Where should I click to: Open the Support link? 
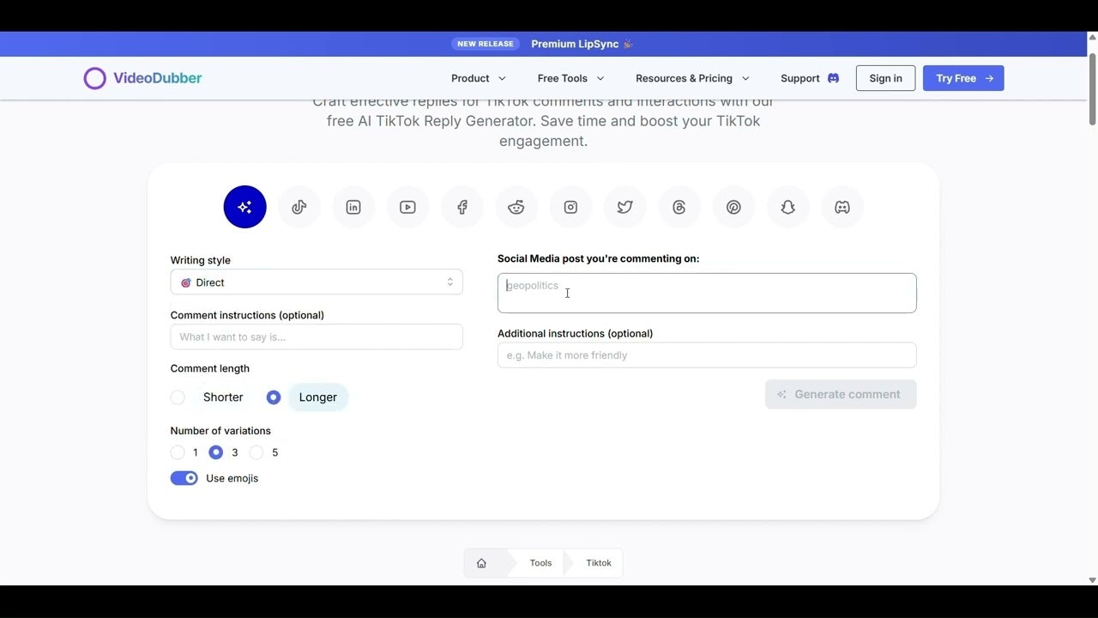[810, 78]
